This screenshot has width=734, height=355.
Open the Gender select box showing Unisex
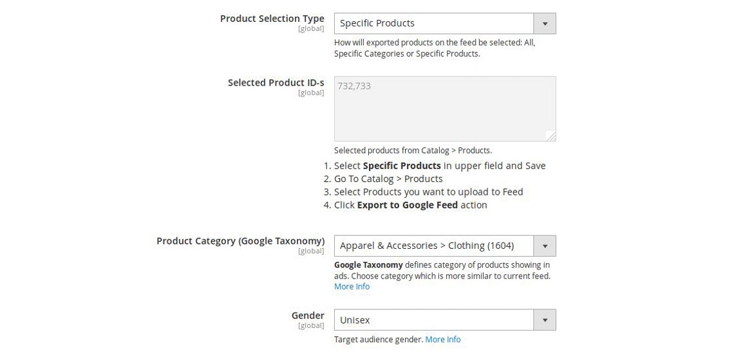434,320
